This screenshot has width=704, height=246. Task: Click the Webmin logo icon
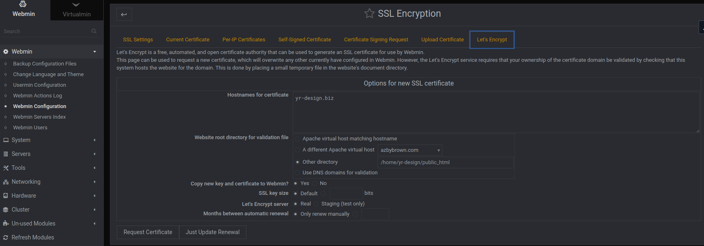point(23,4)
